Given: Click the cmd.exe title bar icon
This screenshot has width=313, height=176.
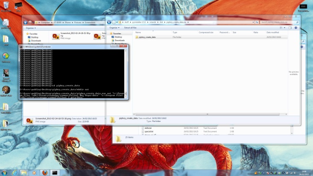Looking at the screenshot, I should pos(21,46).
